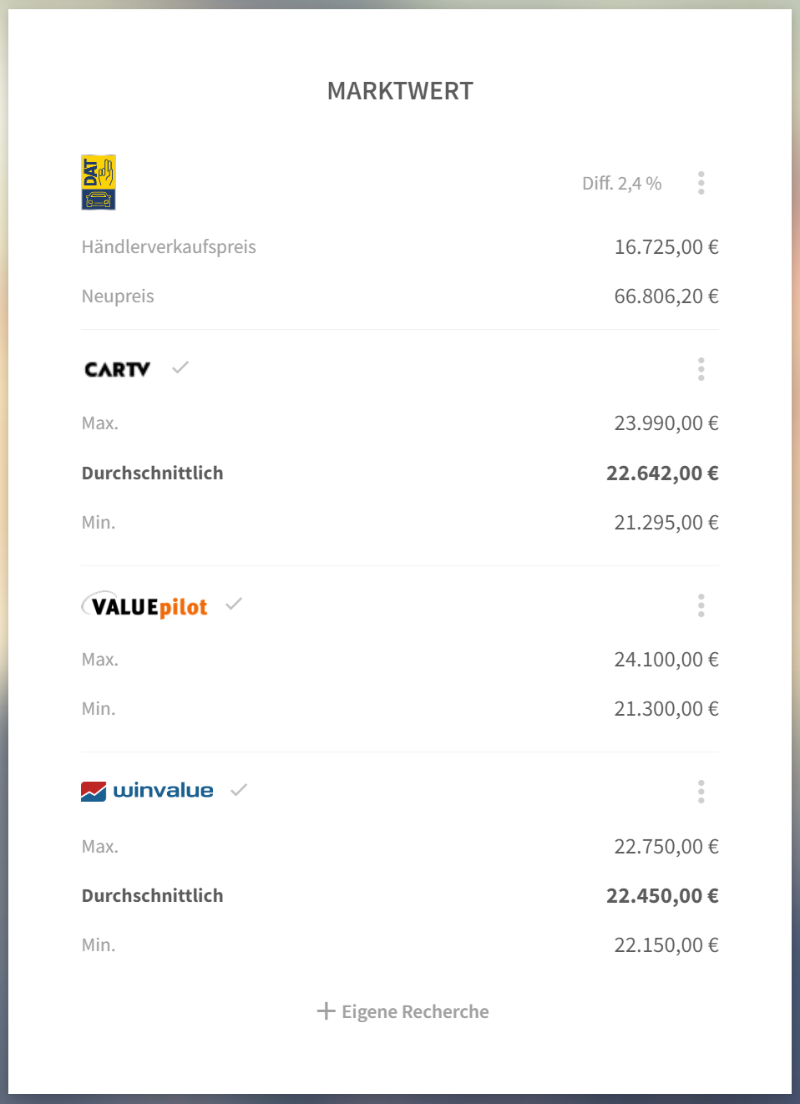The height and width of the screenshot is (1104, 800).
Task: Click the VALUEpilot logo
Action: (144, 605)
